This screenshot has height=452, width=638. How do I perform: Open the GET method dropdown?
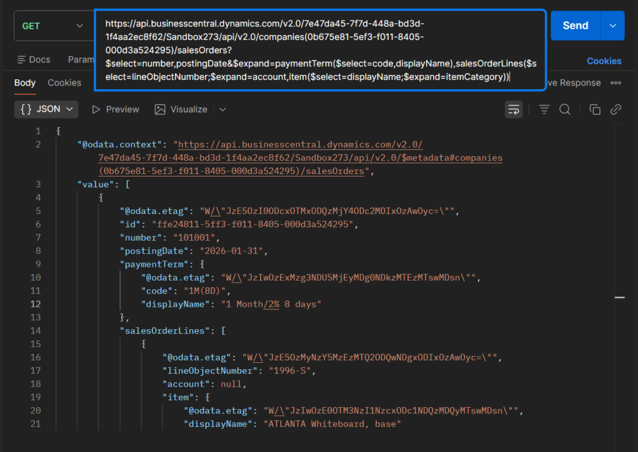[x=52, y=26]
